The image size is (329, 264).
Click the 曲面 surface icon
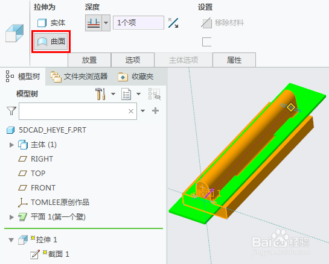[42, 42]
